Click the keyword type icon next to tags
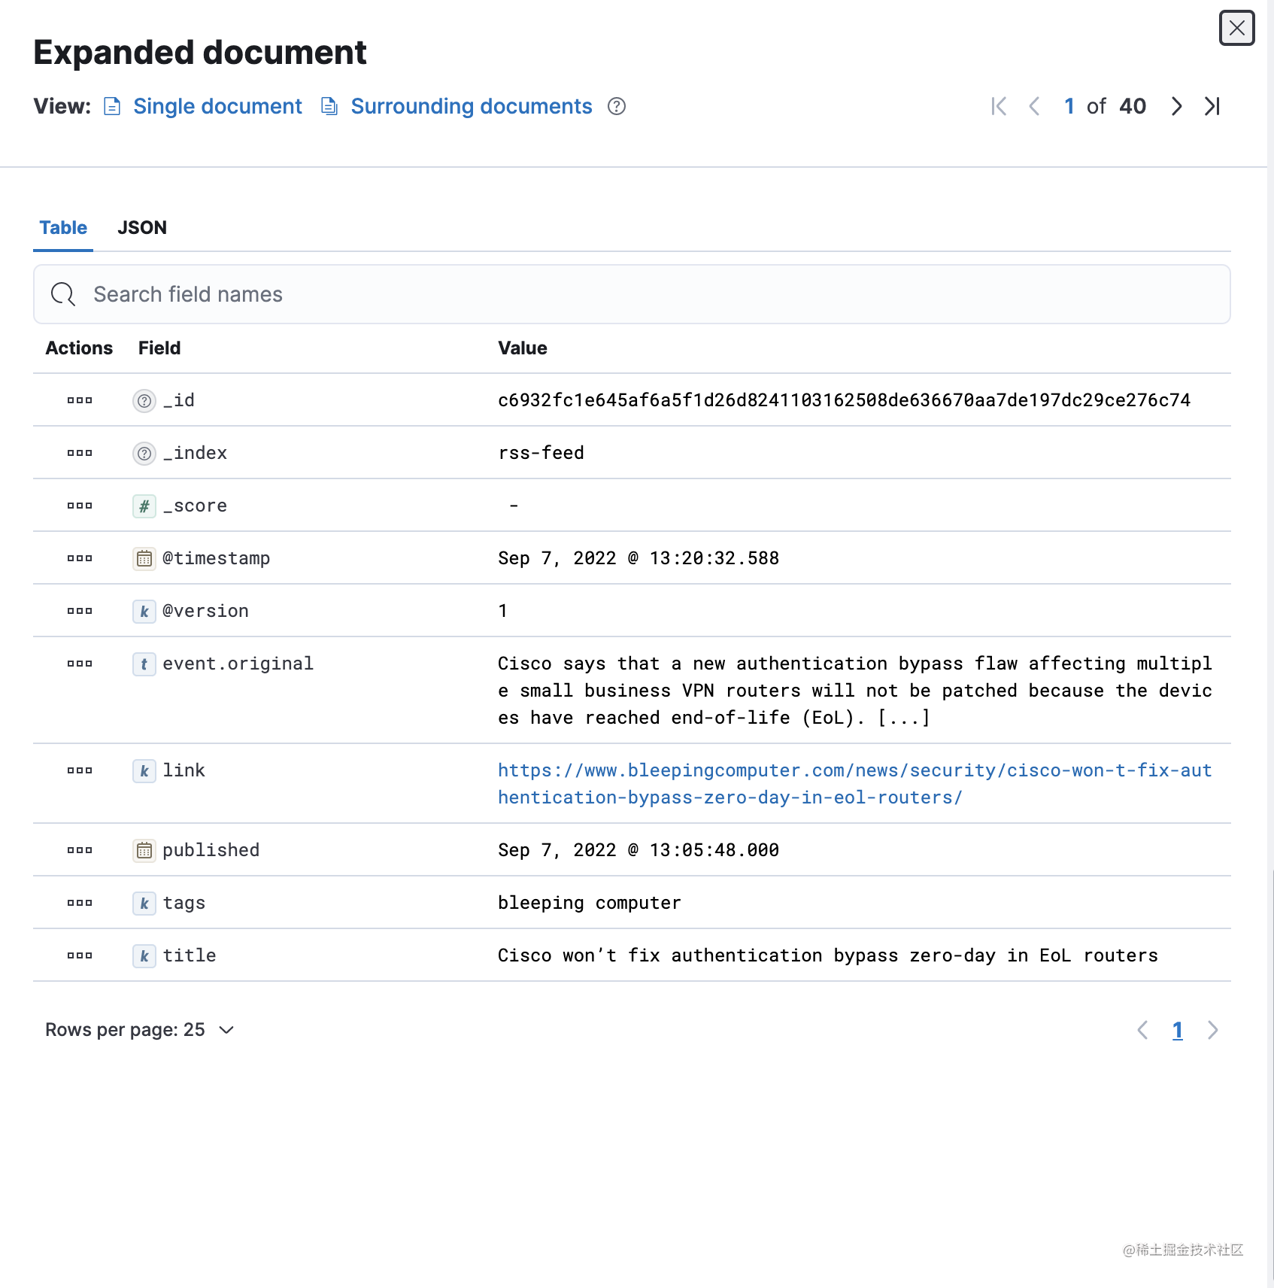This screenshot has height=1288, width=1274. (144, 903)
